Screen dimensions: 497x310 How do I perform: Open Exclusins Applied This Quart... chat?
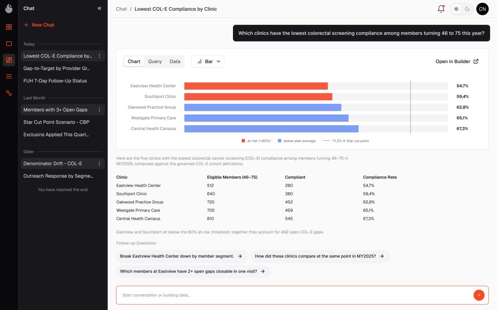pyautogui.click(x=56, y=135)
